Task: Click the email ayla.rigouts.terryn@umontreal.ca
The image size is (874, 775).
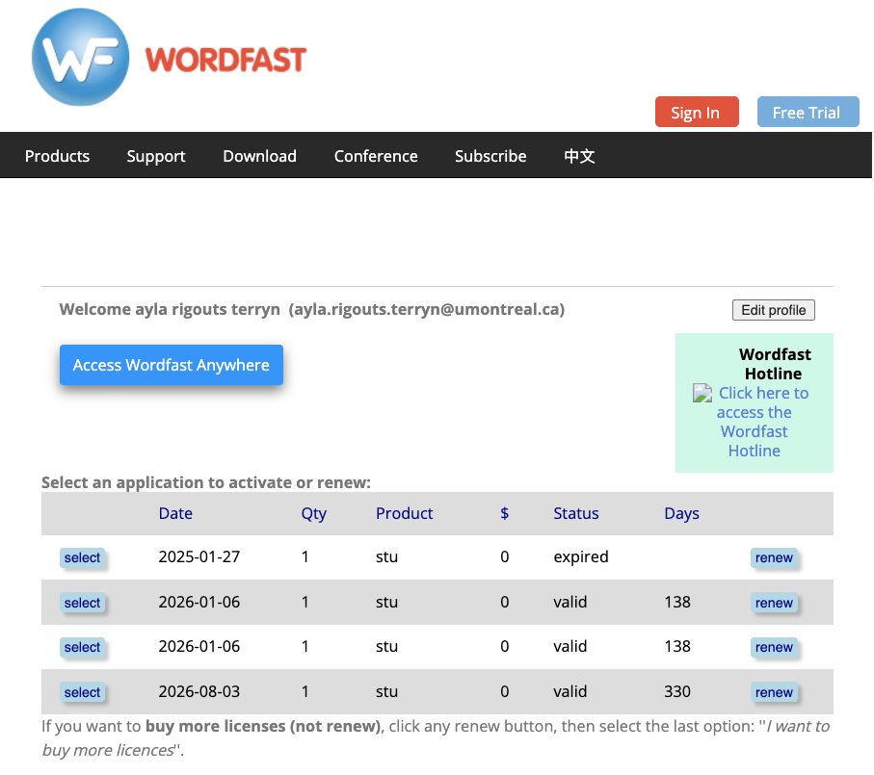Action: [427, 309]
